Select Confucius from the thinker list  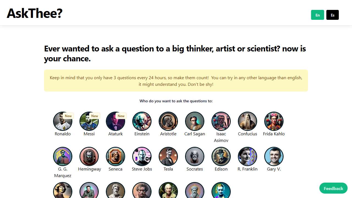click(247, 121)
